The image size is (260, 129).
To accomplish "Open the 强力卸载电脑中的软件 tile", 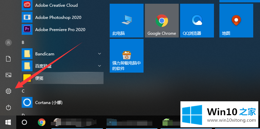I will 127,56.
